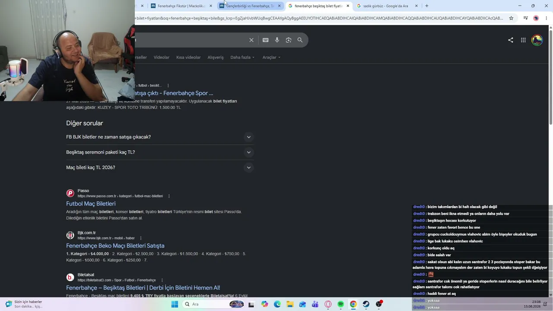
Task: Open the 'Araçlar' tools dropdown
Action: coord(271,57)
